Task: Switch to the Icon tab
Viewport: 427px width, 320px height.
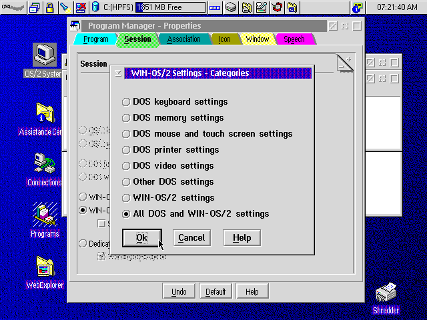Action: [225, 39]
